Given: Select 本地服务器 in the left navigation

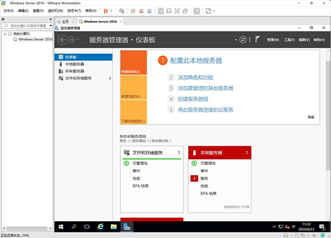Looking at the screenshot, I should [x=74, y=64].
